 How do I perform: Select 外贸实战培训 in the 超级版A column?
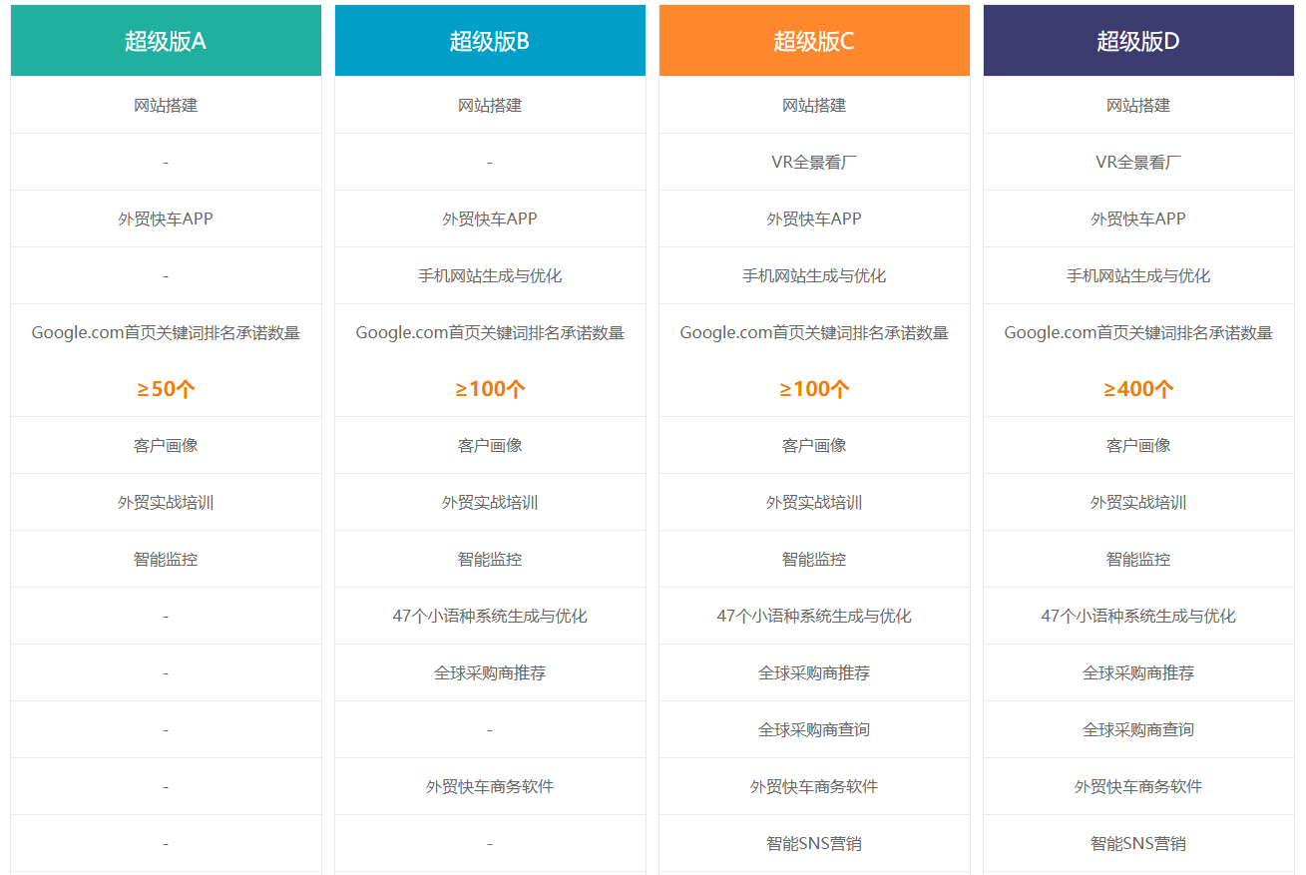166,502
